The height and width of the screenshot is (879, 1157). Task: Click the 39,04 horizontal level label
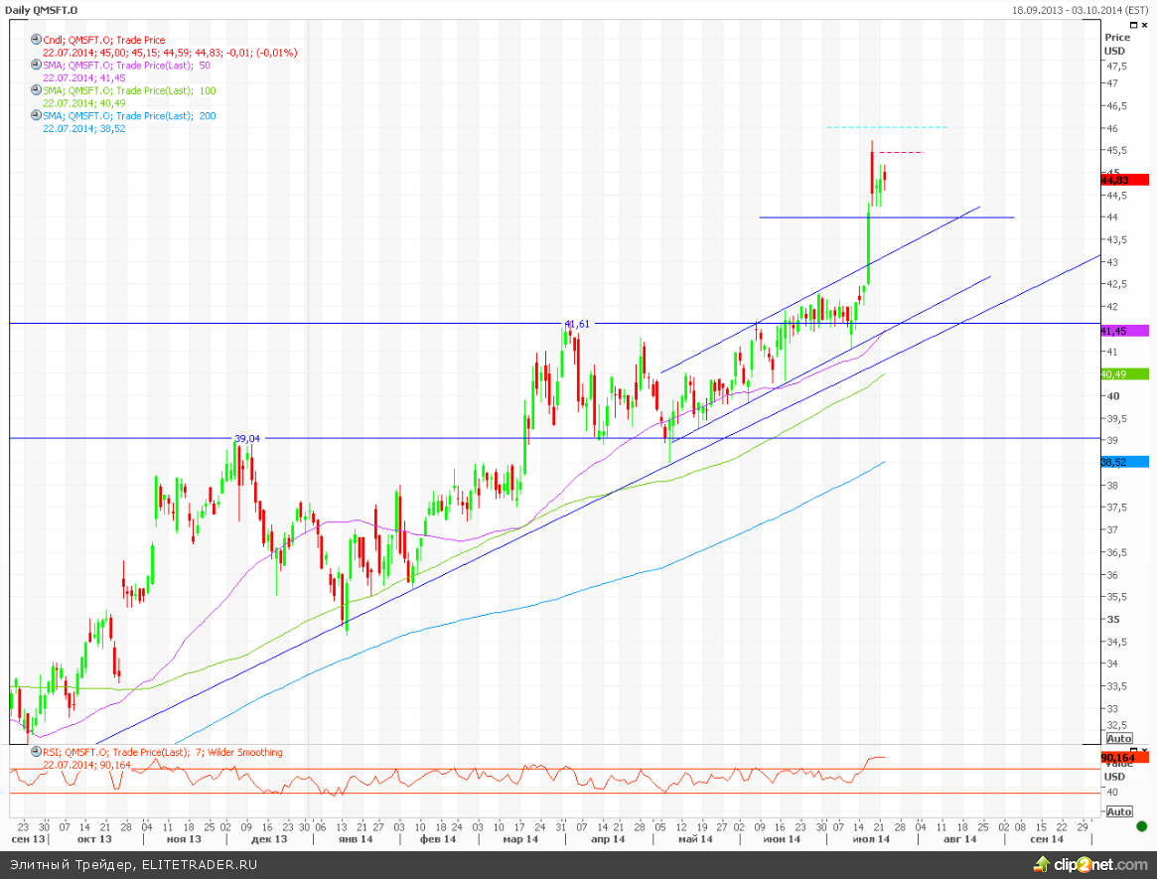(x=247, y=438)
